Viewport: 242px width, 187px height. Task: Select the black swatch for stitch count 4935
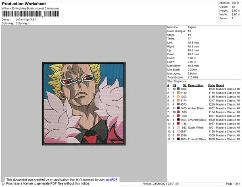point(178,139)
